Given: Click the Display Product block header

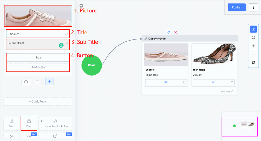Looking at the screenshot, I should point(190,39).
